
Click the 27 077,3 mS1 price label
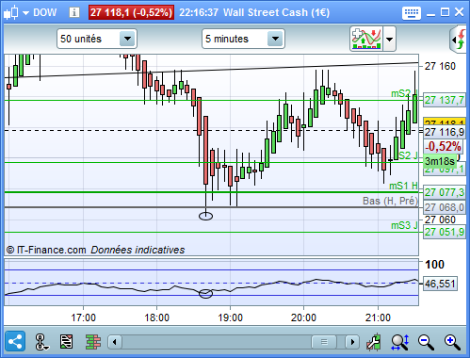click(x=445, y=192)
